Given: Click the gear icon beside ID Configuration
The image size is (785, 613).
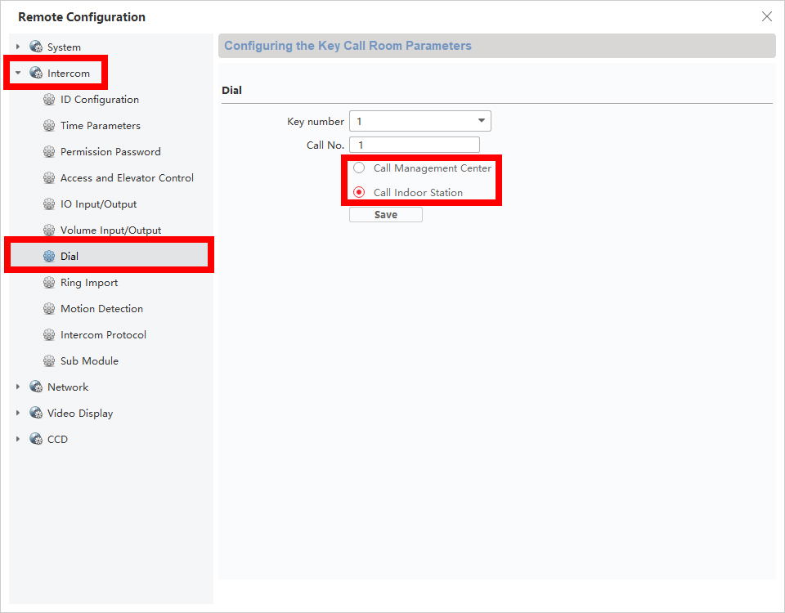Looking at the screenshot, I should coord(49,100).
